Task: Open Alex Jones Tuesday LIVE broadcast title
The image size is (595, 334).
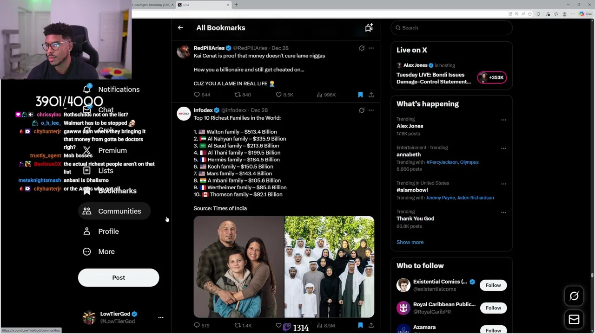Action: tap(434, 78)
